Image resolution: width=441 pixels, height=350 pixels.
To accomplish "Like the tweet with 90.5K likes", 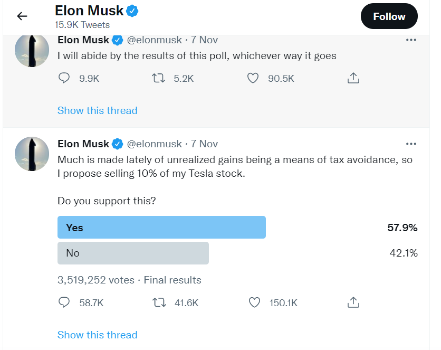I will (x=253, y=78).
